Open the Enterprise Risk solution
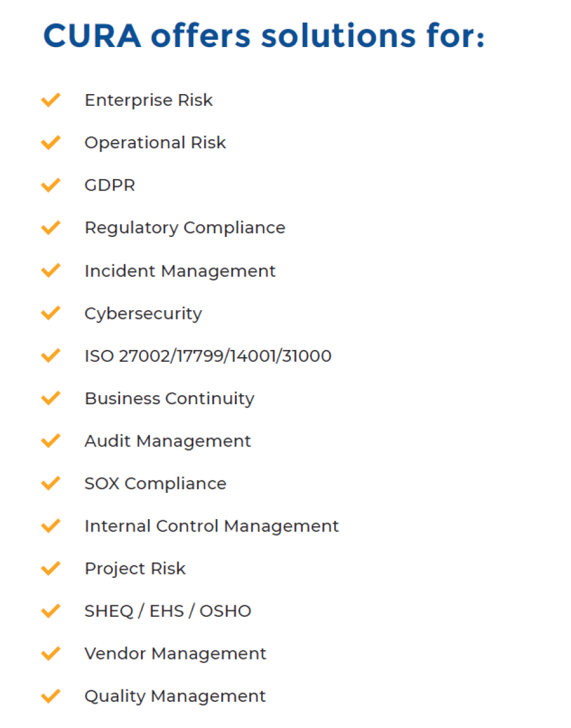This screenshot has height=728, width=571. 149,100
